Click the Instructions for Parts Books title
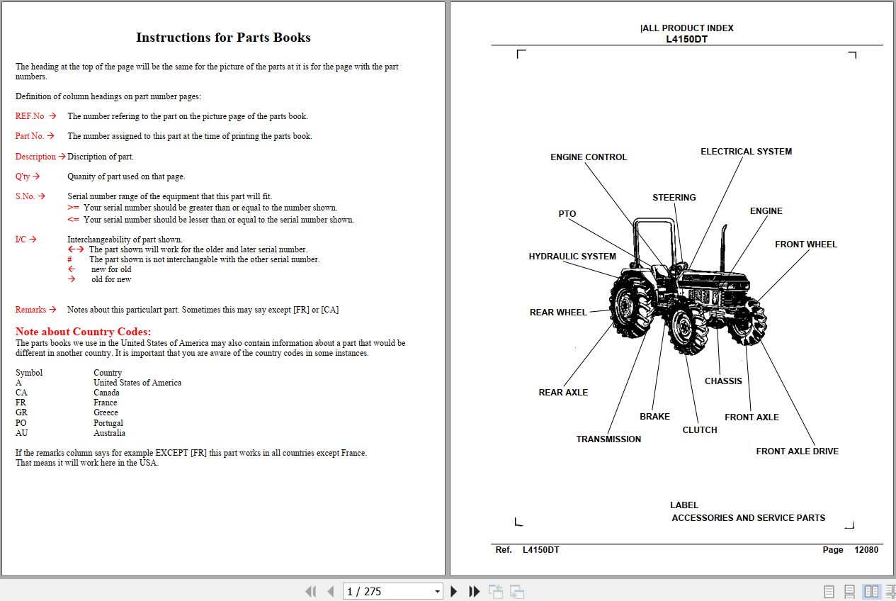This screenshot has height=601, width=896. (223, 38)
